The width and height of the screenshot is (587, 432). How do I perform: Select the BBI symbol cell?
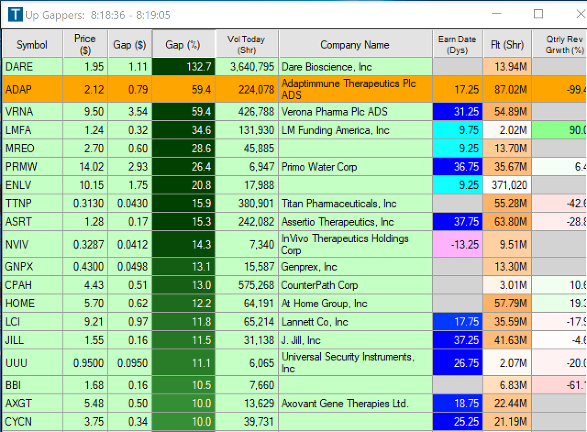point(33,385)
